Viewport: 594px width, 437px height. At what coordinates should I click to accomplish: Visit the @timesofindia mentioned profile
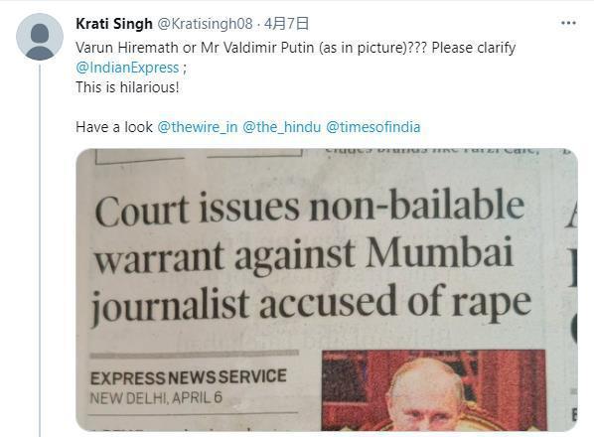(x=373, y=127)
